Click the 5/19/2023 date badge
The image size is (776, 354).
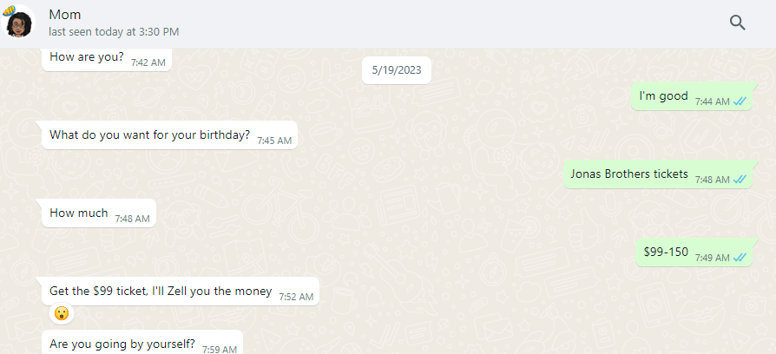pos(396,70)
